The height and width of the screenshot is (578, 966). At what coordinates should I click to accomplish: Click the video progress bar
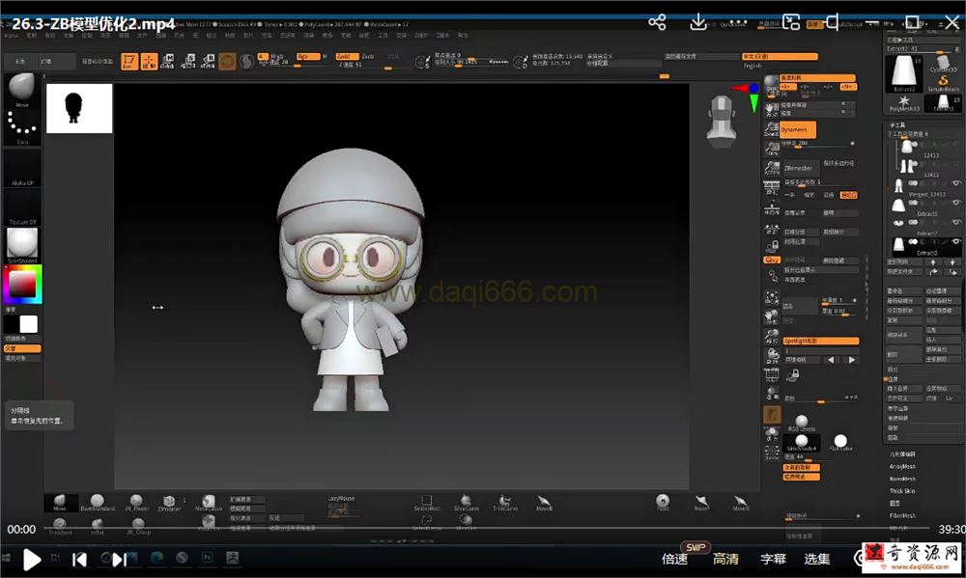click(x=487, y=529)
